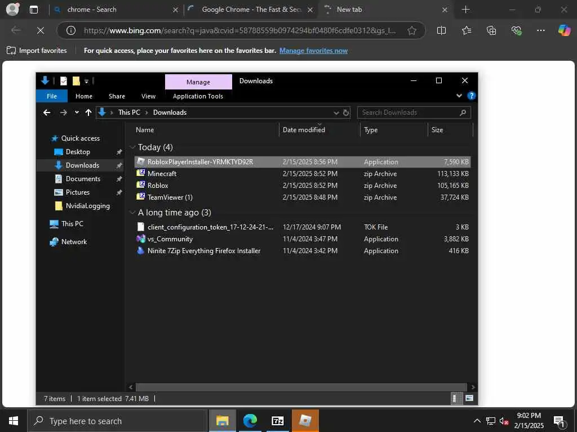Select NvidiaLogging folder in navigation pane

pyautogui.click(x=87, y=206)
